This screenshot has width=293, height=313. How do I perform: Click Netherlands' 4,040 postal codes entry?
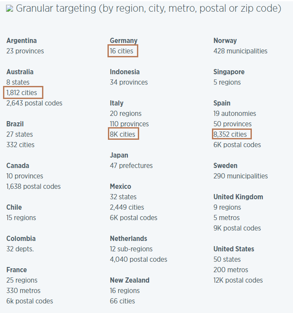(x=138, y=260)
